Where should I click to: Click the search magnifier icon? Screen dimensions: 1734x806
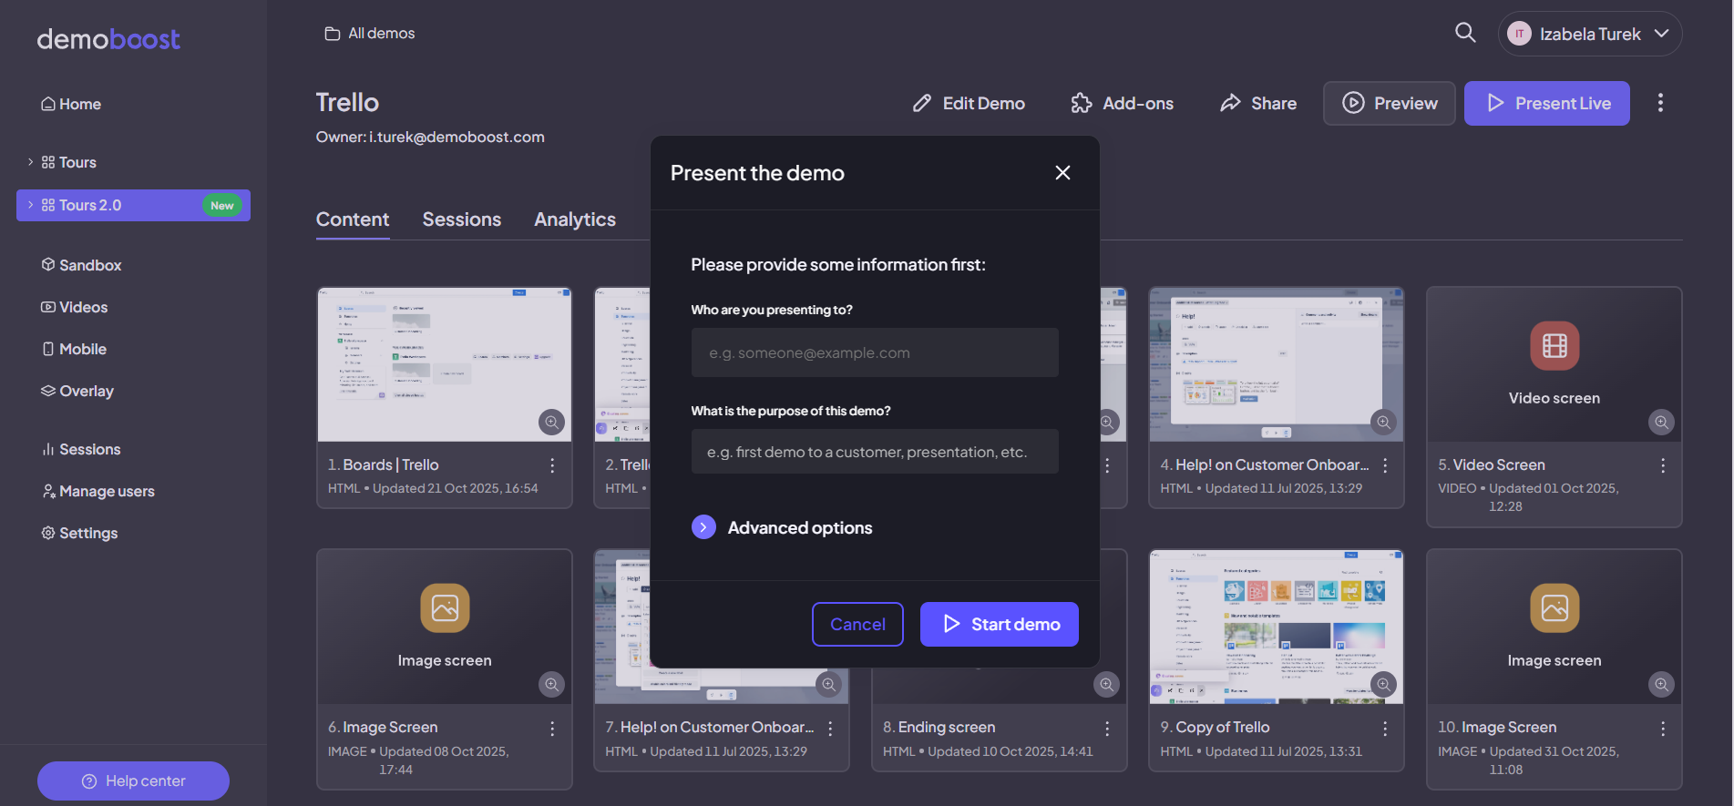tap(1465, 33)
